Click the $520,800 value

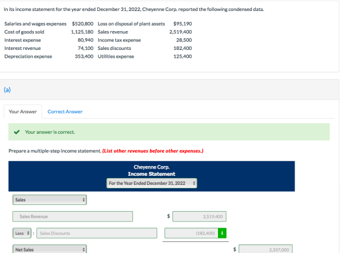pos(83,24)
